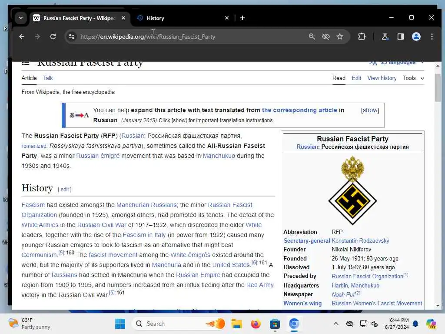Open the Windows Start menu
The width and height of the screenshot is (445, 334).
pos(120,324)
